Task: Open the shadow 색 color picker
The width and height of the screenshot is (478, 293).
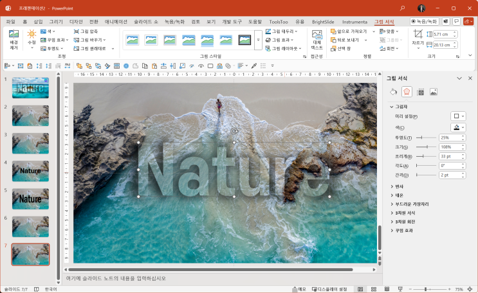Action: pyautogui.click(x=457, y=127)
